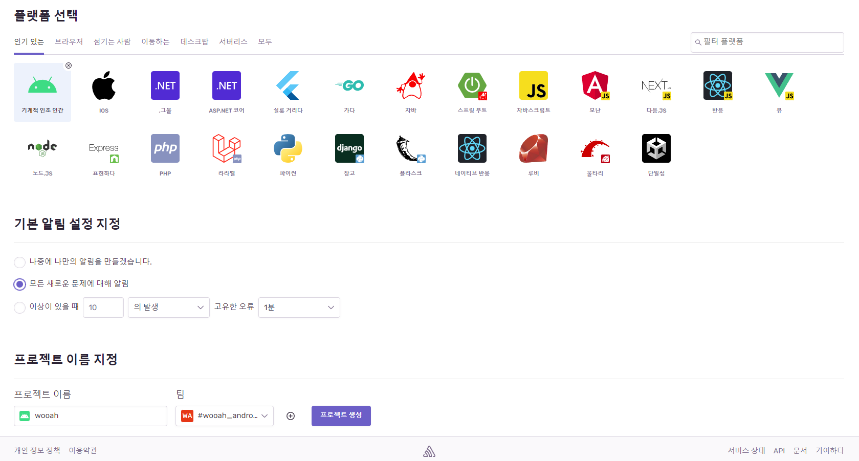Screen dimensions: 859x461
Task: Switch to the '데스크탑' tab
Action: tap(194, 41)
